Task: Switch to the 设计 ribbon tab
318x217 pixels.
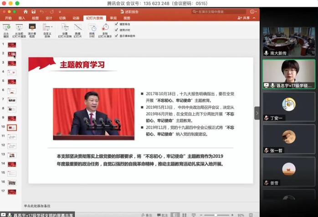Action: tap(49, 18)
